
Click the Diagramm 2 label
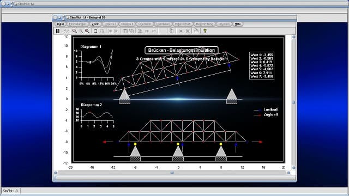tap(91, 105)
